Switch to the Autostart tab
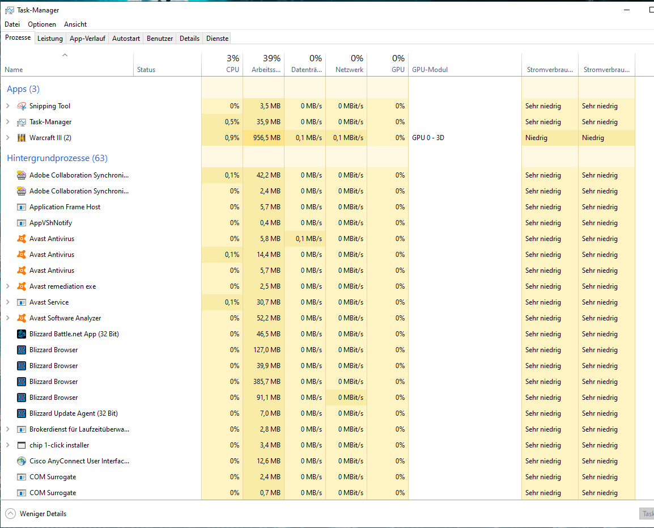Image resolution: width=654 pixels, height=528 pixels. [126, 39]
